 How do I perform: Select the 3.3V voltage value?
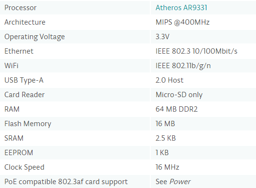[x=162, y=37]
